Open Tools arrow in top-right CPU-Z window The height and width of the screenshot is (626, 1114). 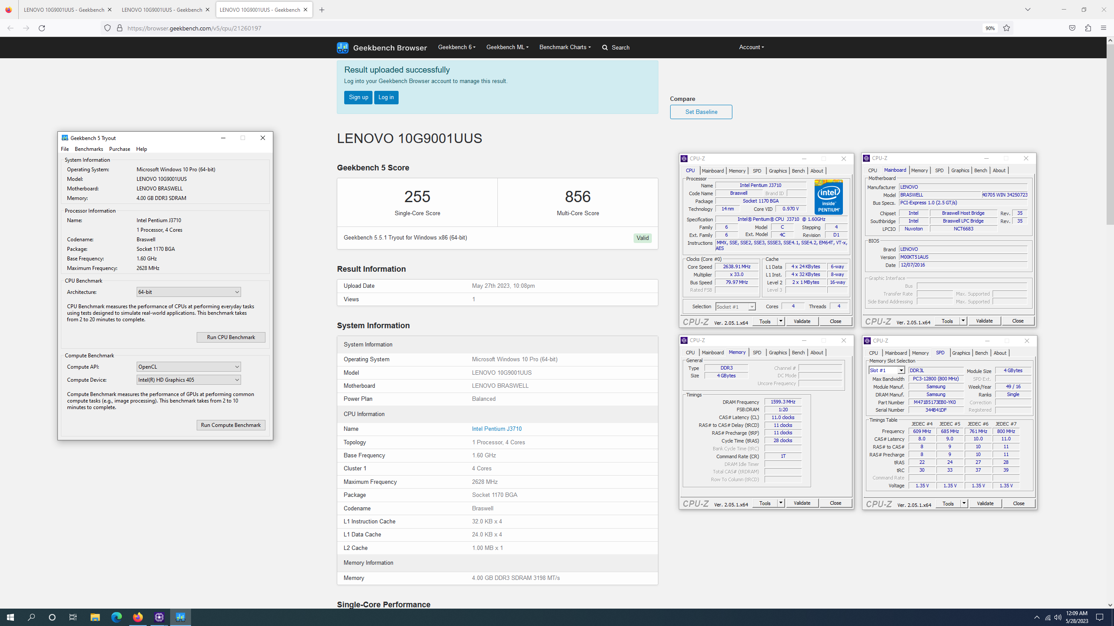963,321
